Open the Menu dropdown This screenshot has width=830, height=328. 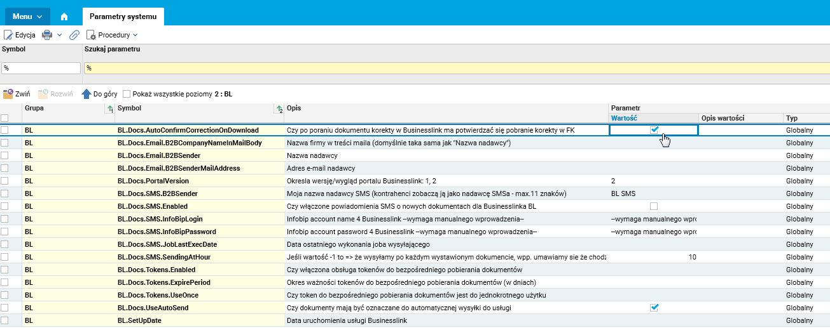click(27, 16)
